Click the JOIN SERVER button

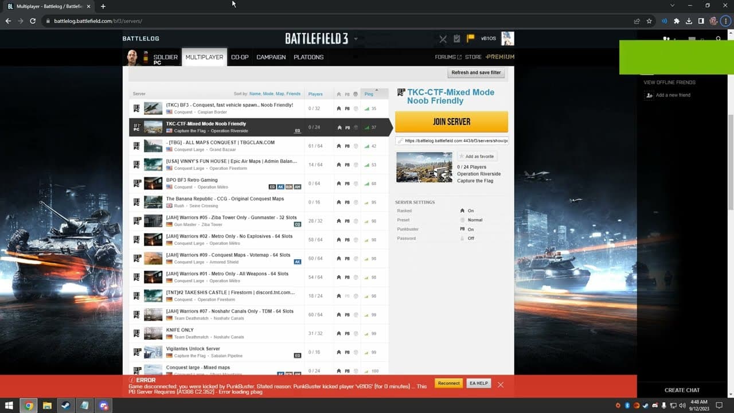click(x=451, y=122)
